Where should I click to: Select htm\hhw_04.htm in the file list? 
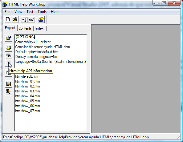(27, 96)
